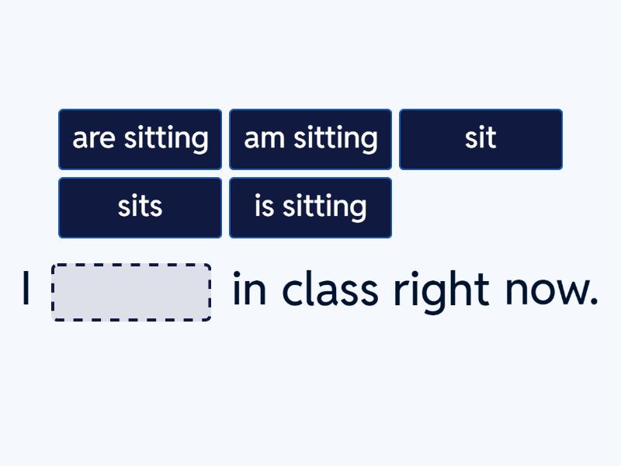Screen dimensions: 621x466
Task: Click the word "now." ending the sentence
Action: pos(551,292)
